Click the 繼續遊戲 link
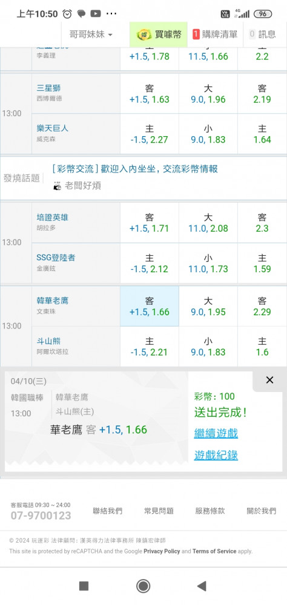This screenshot has height=605, width=287. (216, 433)
